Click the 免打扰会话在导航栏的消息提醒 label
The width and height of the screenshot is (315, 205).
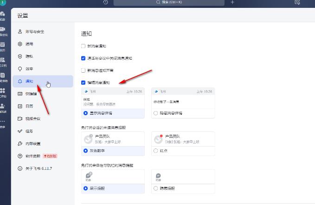point(107,165)
